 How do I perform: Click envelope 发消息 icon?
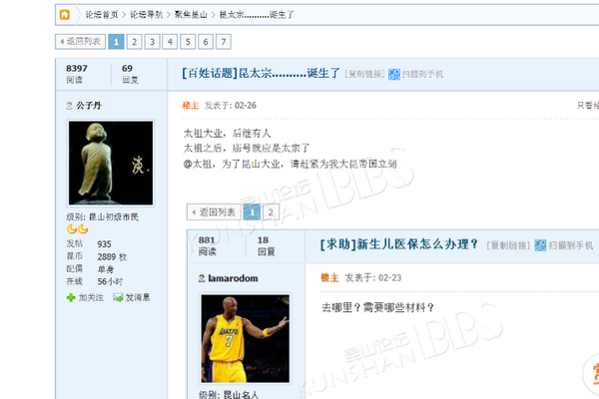(x=118, y=297)
